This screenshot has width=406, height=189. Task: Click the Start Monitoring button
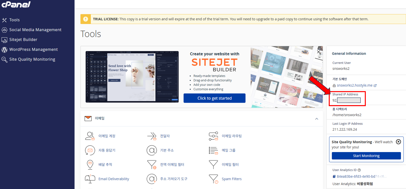pyautogui.click(x=366, y=156)
